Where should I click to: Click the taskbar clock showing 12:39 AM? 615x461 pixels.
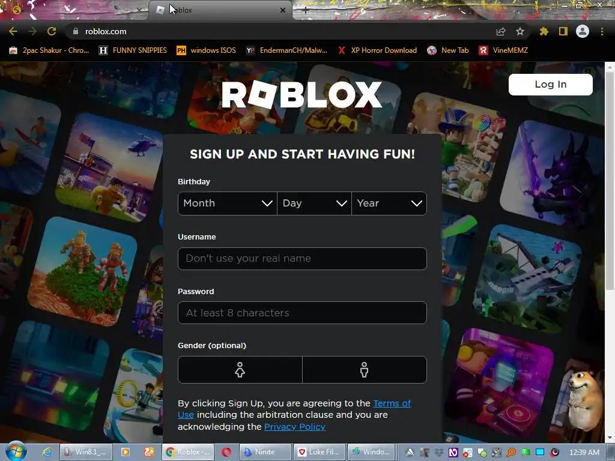[584, 453]
